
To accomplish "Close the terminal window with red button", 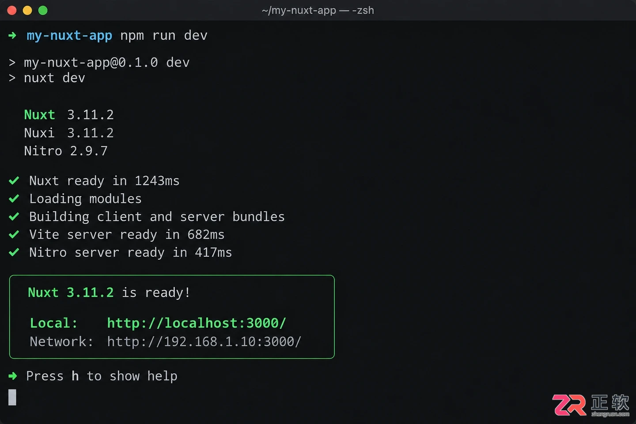I will (x=12, y=10).
